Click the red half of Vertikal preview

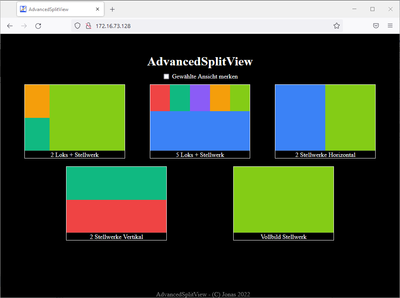point(116,216)
